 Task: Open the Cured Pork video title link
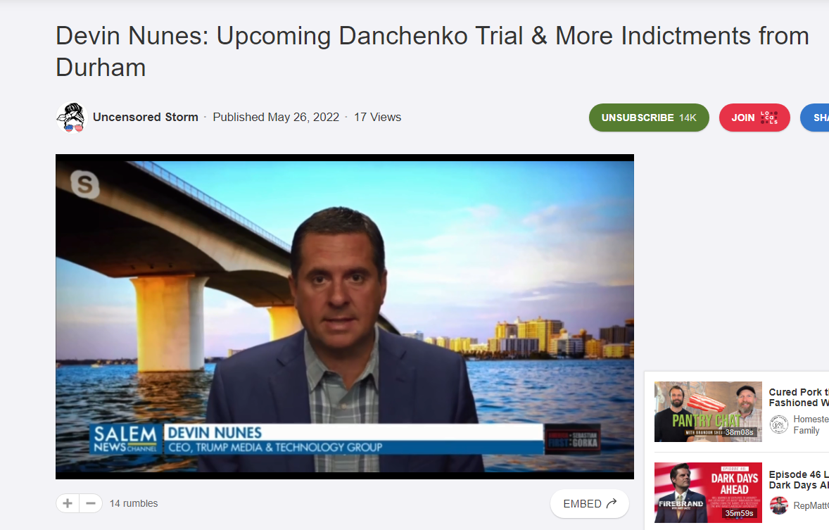click(799, 397)
